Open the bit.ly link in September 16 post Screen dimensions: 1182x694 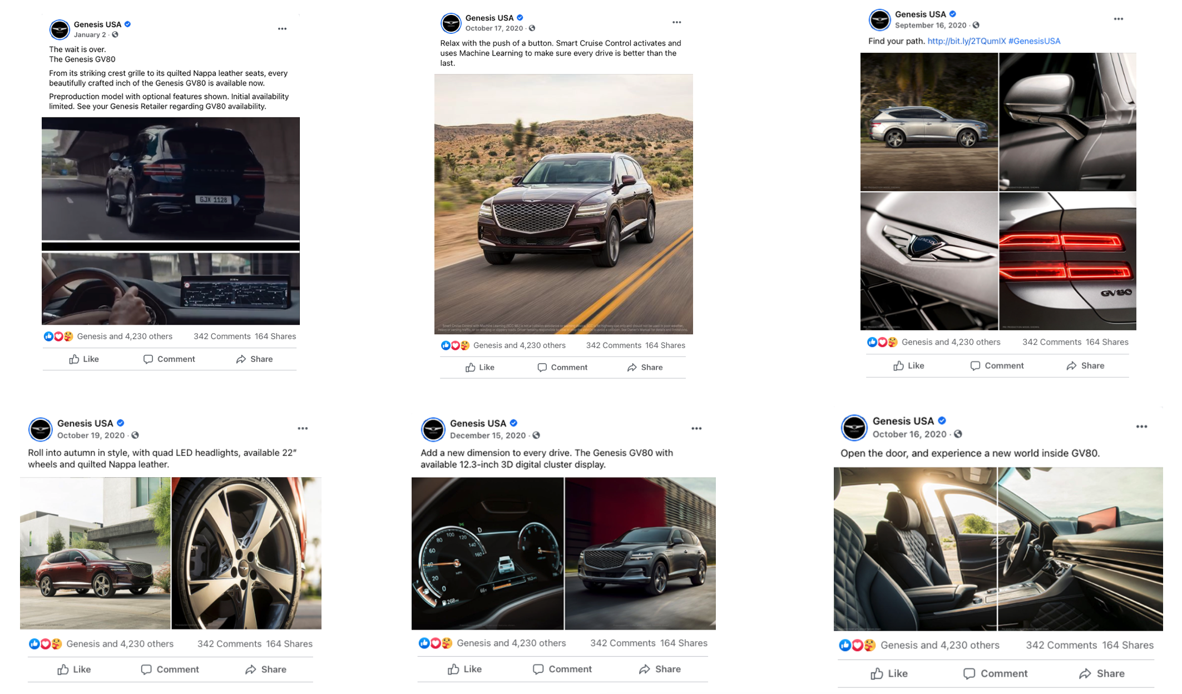point(966,41)
